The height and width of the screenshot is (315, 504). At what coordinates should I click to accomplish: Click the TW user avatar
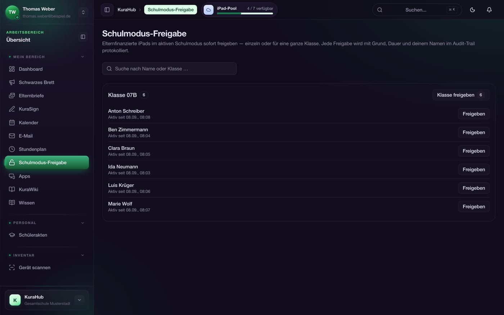click(x=12, y=12)
